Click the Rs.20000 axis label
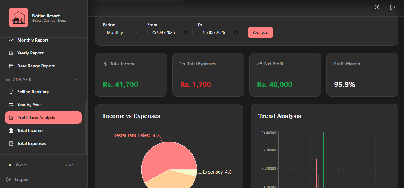404x188 pixels. [x=269, y=169]
